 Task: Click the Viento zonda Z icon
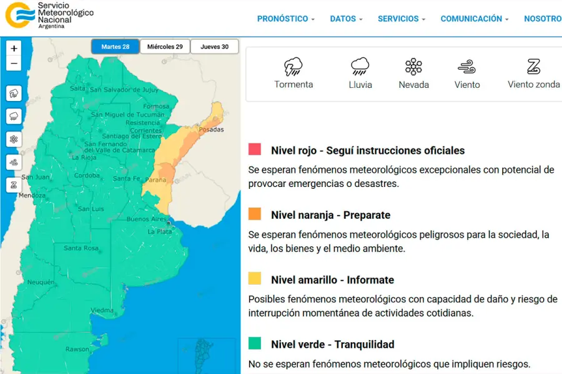[x=534, y=67]
